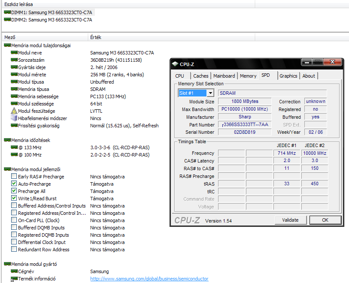Screen dimensions: 349x283
Task: Click JEDEC #2 frequency 10000 MHz cell
Action: point(315,153)
